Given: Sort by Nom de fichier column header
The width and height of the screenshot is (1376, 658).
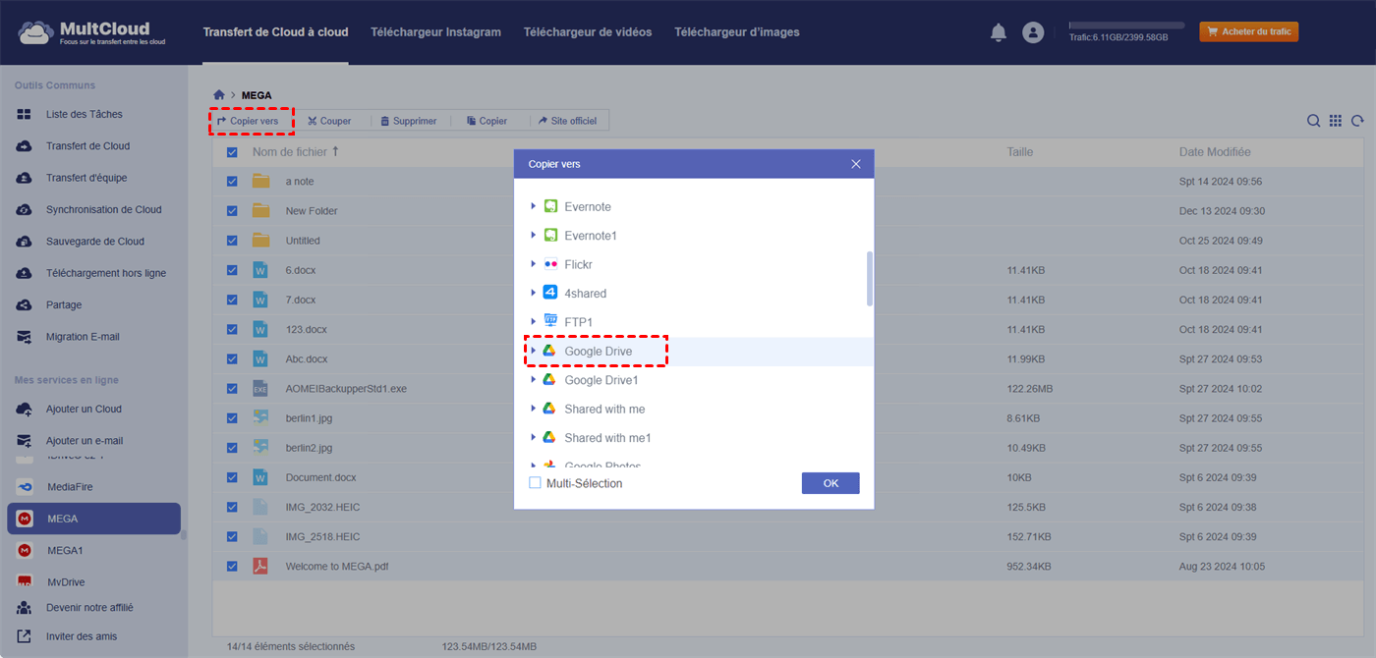Looking at the screenshot, I should (295, 152).
